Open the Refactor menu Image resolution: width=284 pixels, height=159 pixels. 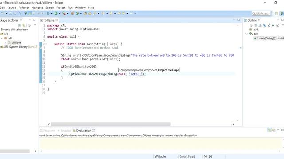24,8
